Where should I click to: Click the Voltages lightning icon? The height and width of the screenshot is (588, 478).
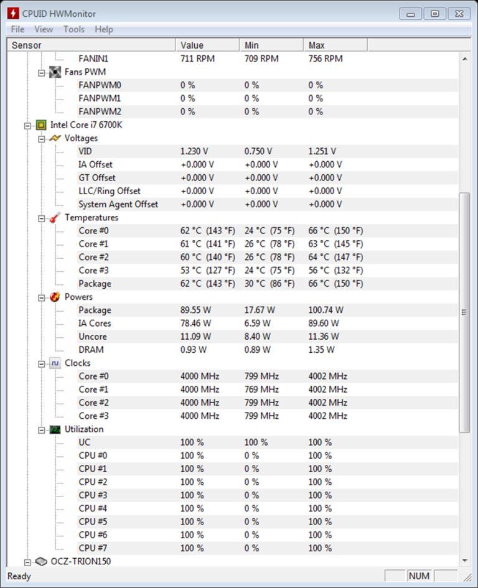(x=55, y=138)
